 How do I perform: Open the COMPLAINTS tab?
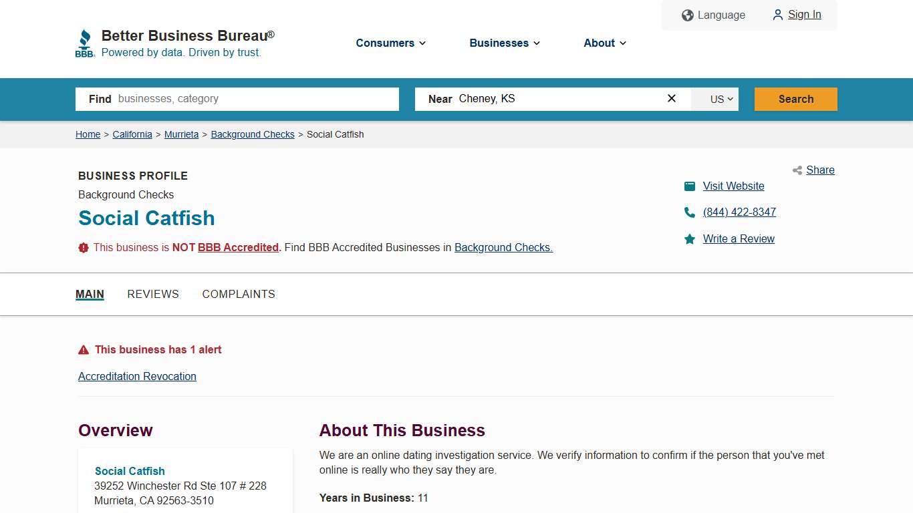(239, 294)
